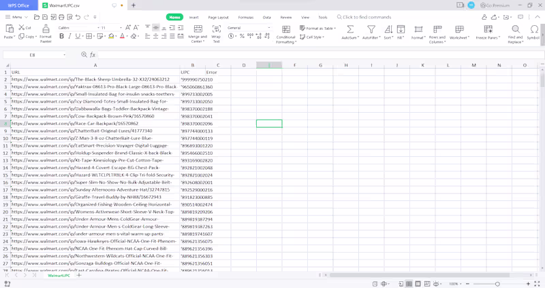Open Conditional Formatting menu
545x288 pixels.
click(x=286, y=34)
